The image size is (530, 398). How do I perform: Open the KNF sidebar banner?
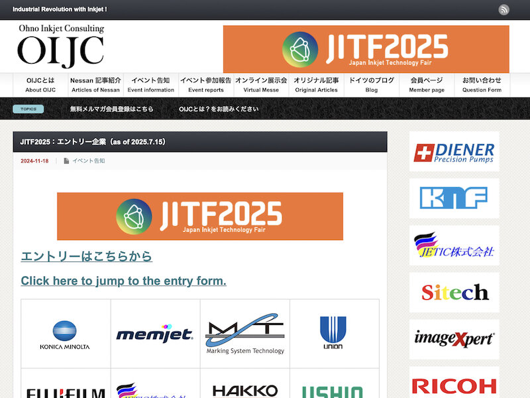[x=454, y=198]
